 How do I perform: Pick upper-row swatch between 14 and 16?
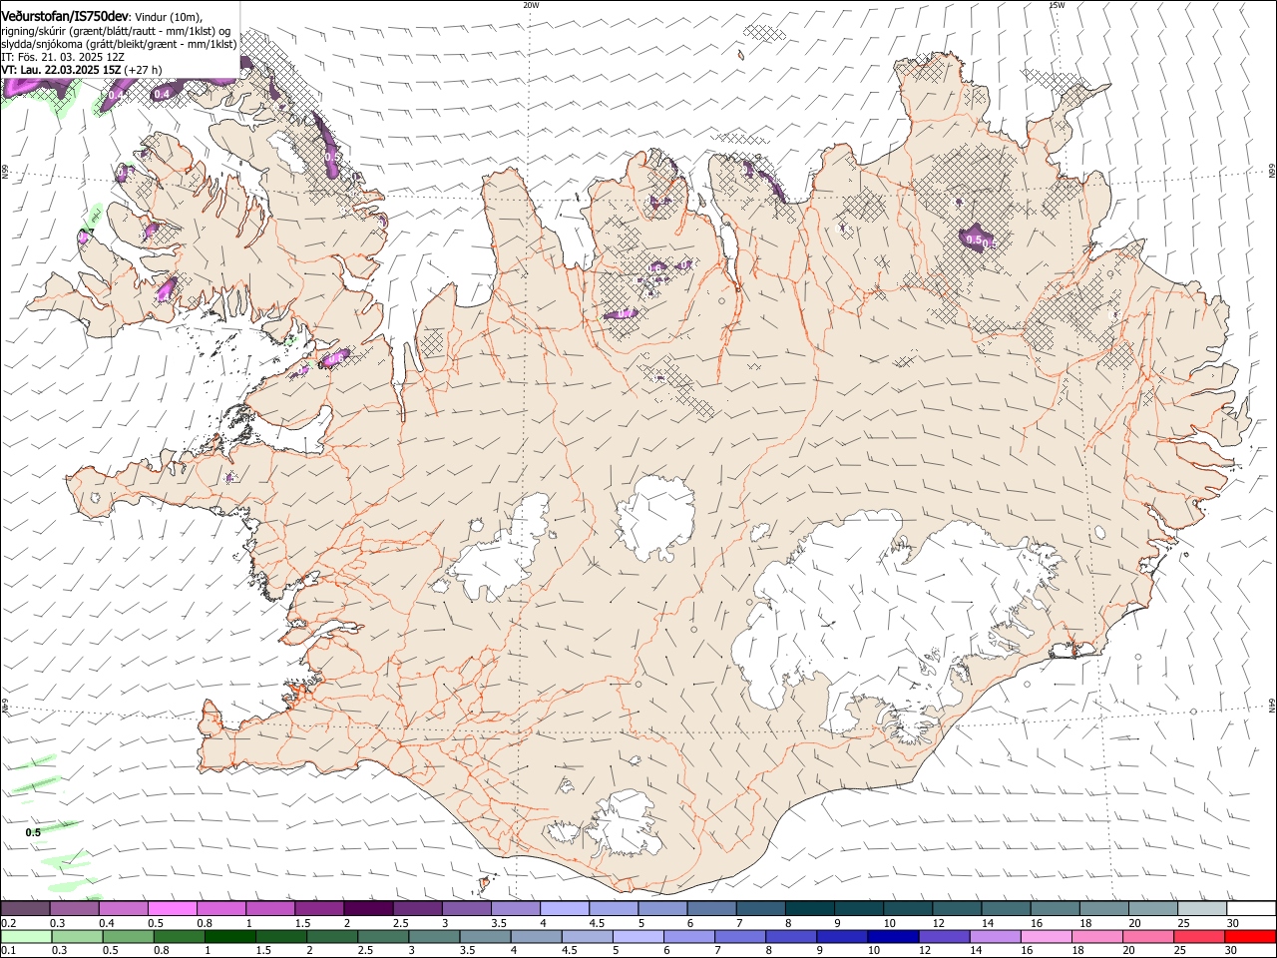pos(1007,909)
